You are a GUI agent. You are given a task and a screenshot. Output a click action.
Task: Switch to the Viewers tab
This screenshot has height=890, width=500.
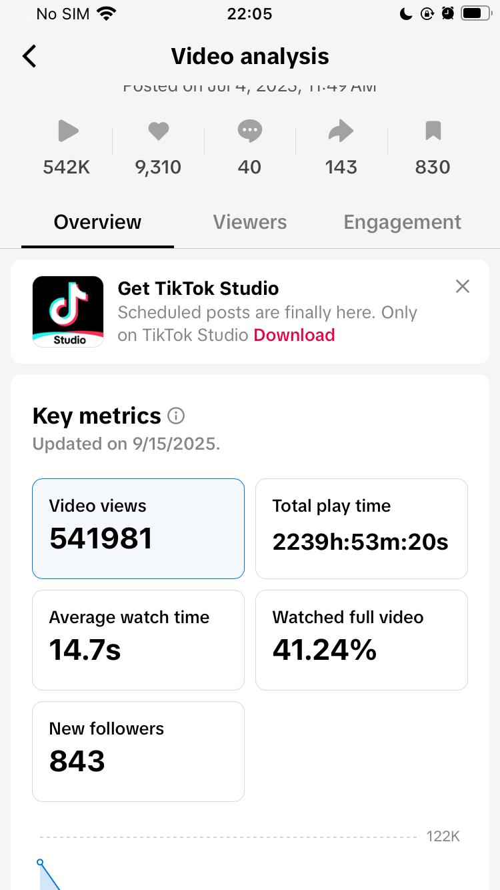250,222
